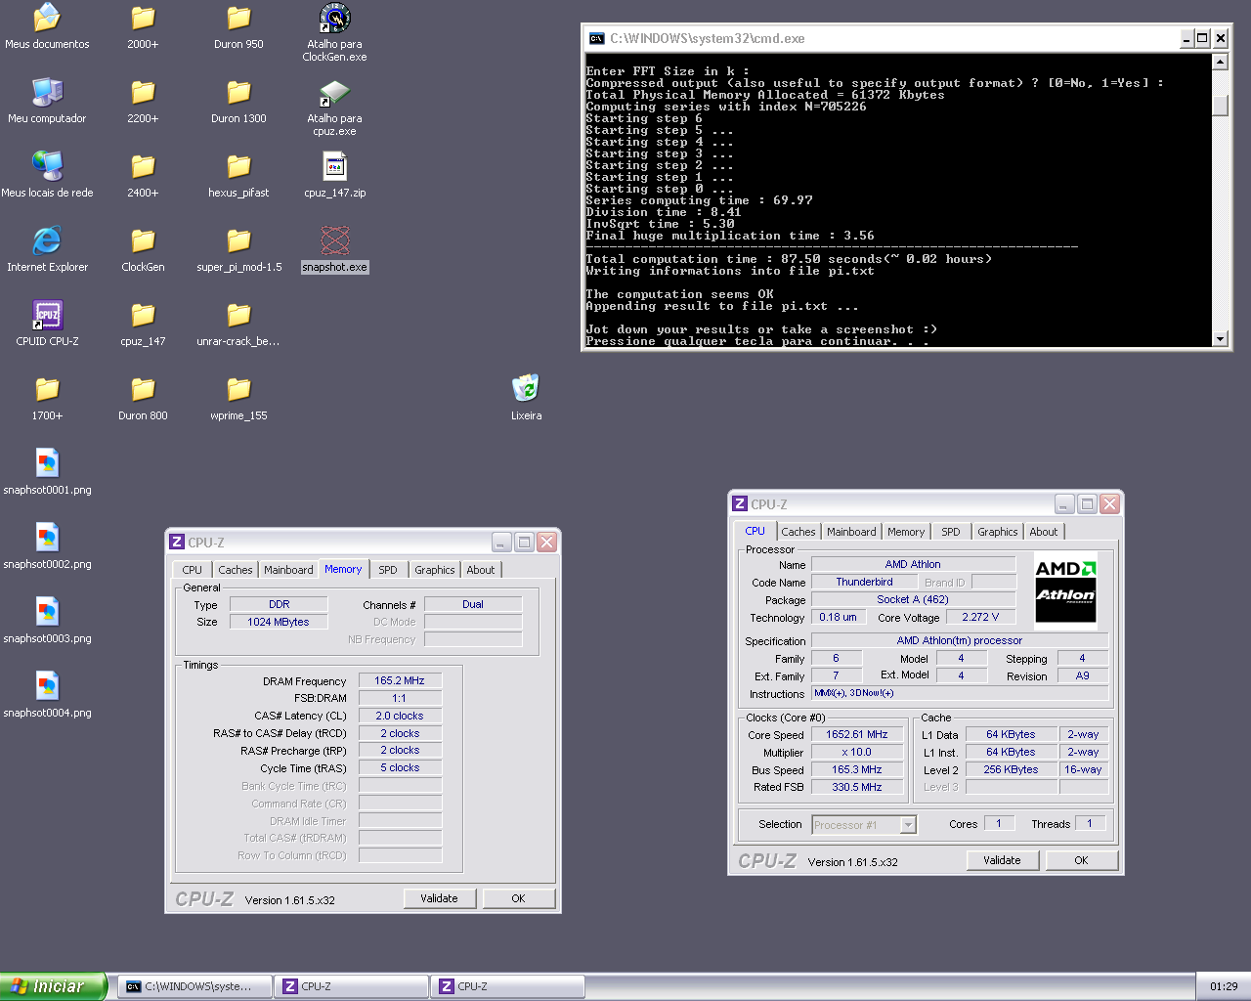
Task: Click the Multiplier x 10.0 value
Action: (857, 752)
